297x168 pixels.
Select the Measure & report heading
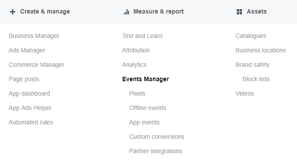point(159,12)
